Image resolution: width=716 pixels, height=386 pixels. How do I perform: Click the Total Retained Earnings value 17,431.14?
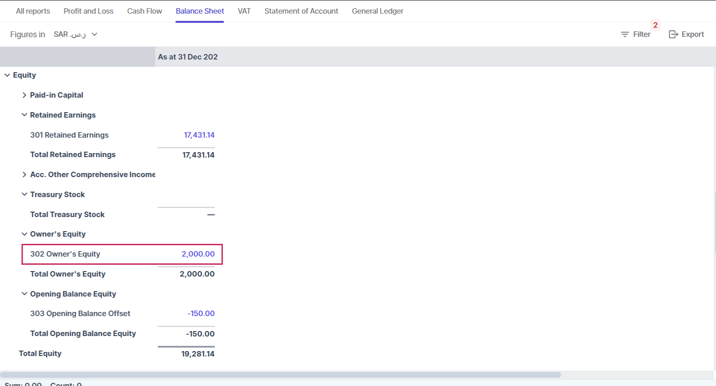pos(198,155)
